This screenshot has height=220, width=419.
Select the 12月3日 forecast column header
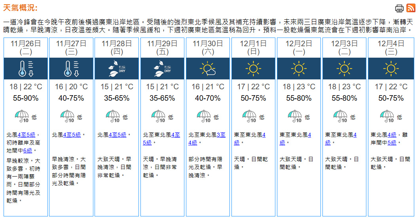pyautogui.click(x=345, y=47)
